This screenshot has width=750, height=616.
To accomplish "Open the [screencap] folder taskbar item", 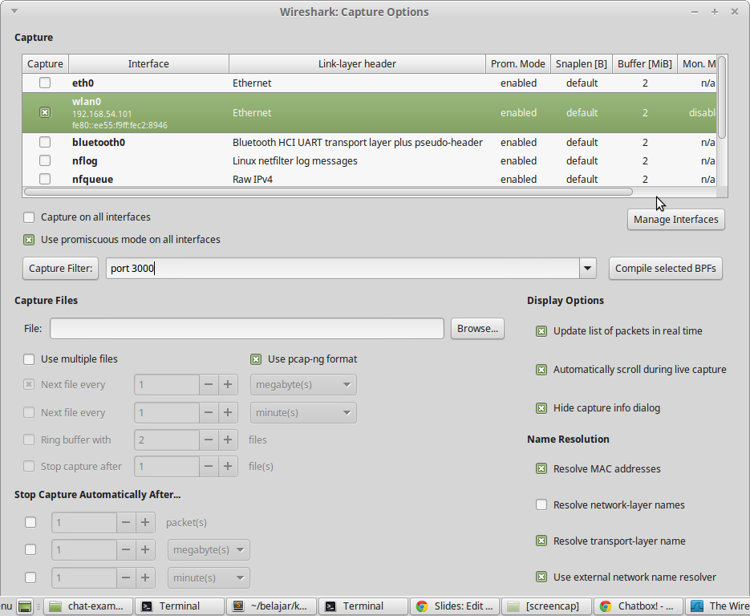I will [547, 606].
